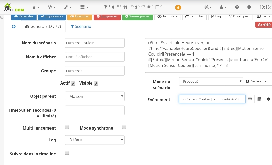Open the stethoscope analysis menu
This screenshot has height=165, width=272.
52,7
